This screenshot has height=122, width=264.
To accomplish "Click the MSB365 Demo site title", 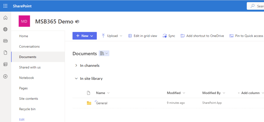I will 54,22.
